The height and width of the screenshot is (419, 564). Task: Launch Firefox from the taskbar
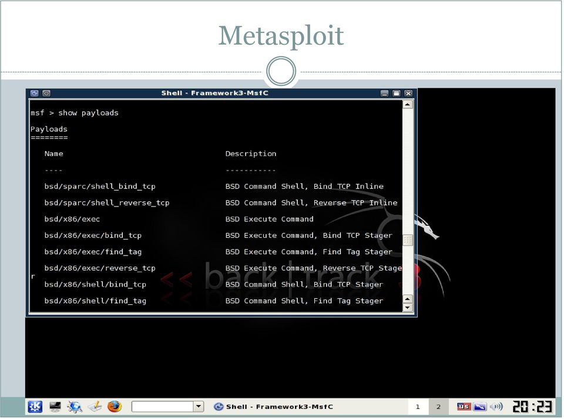click(x=115, y=407)
